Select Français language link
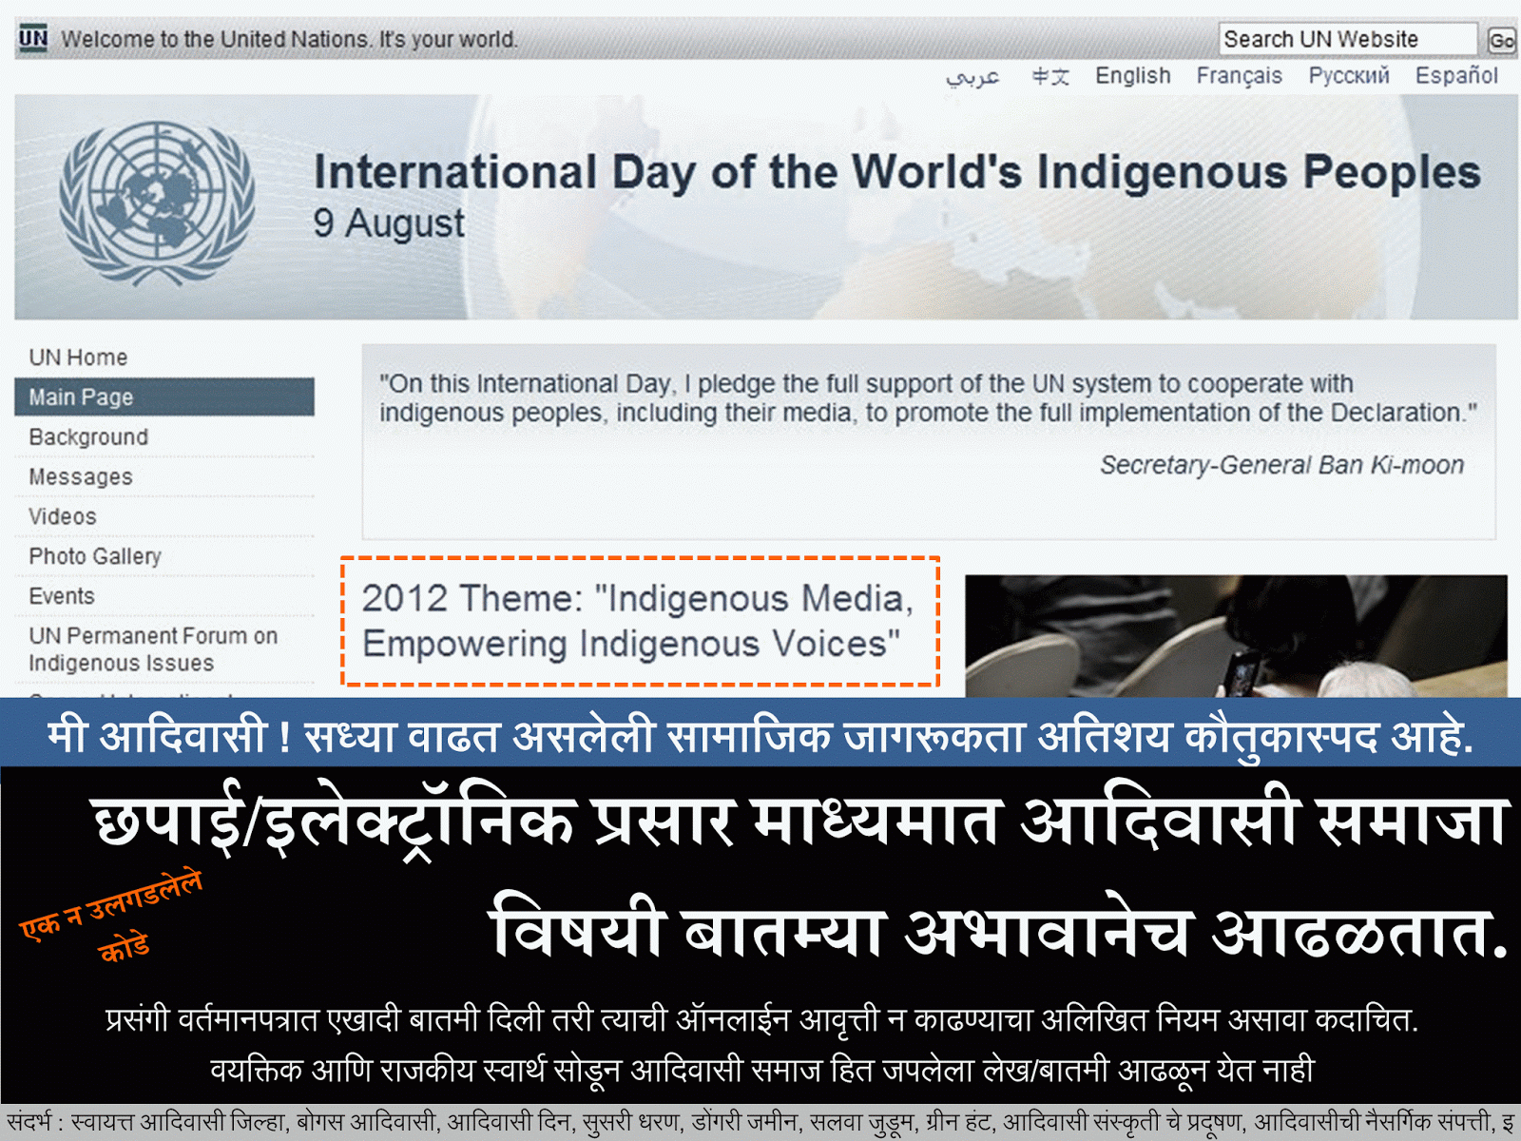The image size is (1521, 1141). (x=1239, y=76)
